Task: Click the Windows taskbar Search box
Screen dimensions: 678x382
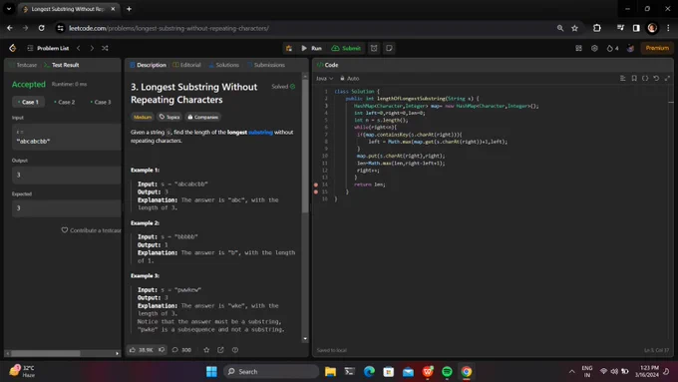Action: 271,371
